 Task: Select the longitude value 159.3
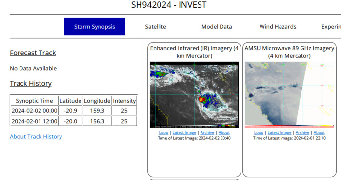[x=97, y=111]
